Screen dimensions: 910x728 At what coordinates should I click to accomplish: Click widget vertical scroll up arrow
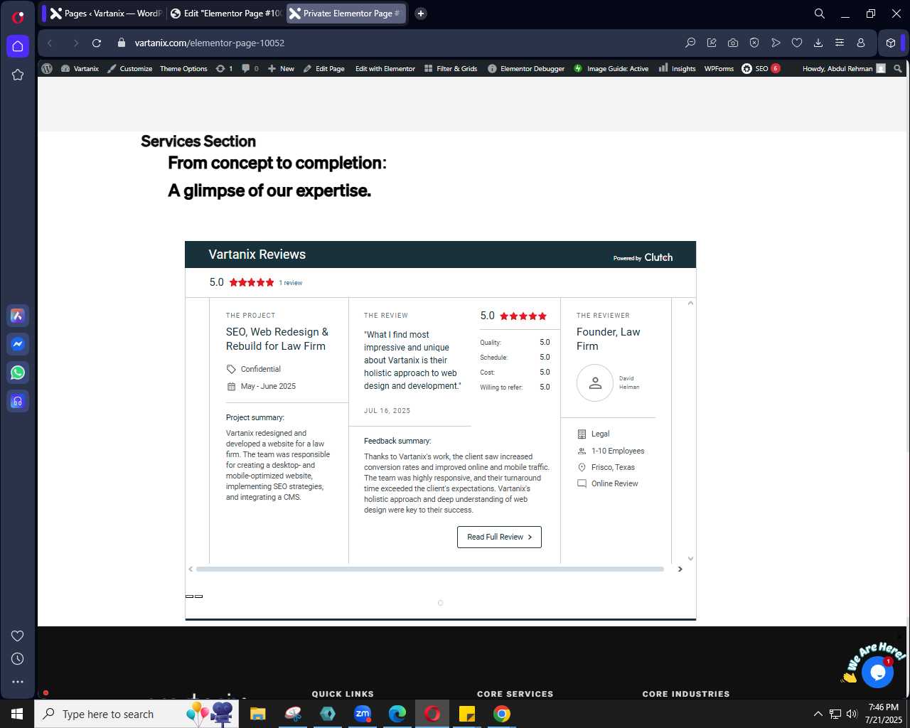click(x=690, y=303)
